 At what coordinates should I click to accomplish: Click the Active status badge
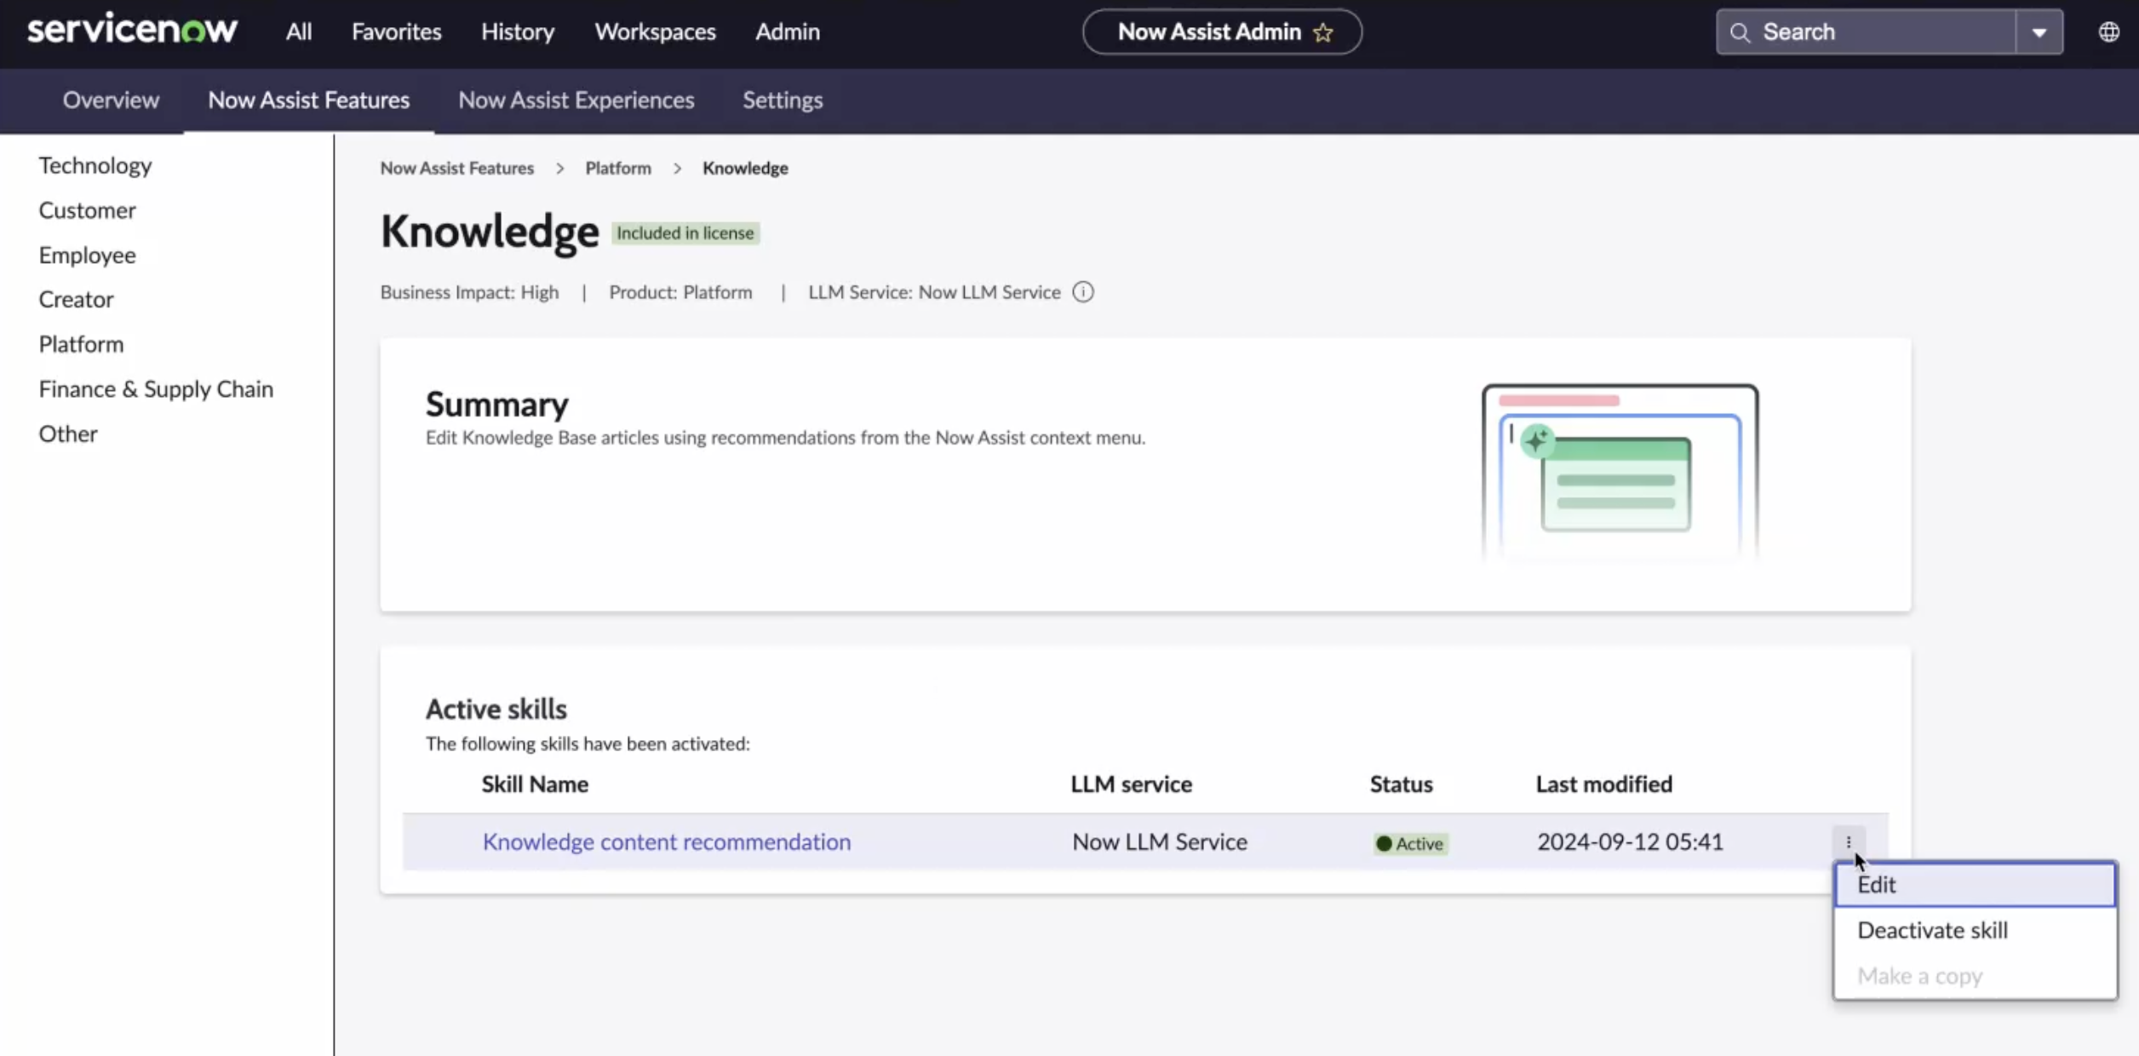pyautogui.click(x=1410, y=843)
